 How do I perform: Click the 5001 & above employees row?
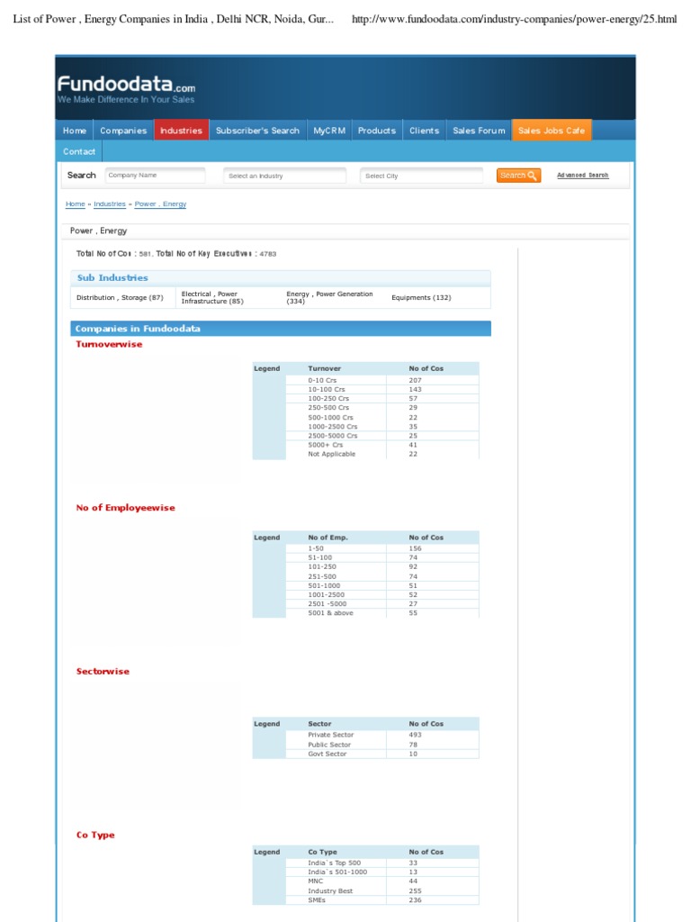pos(381,612)
